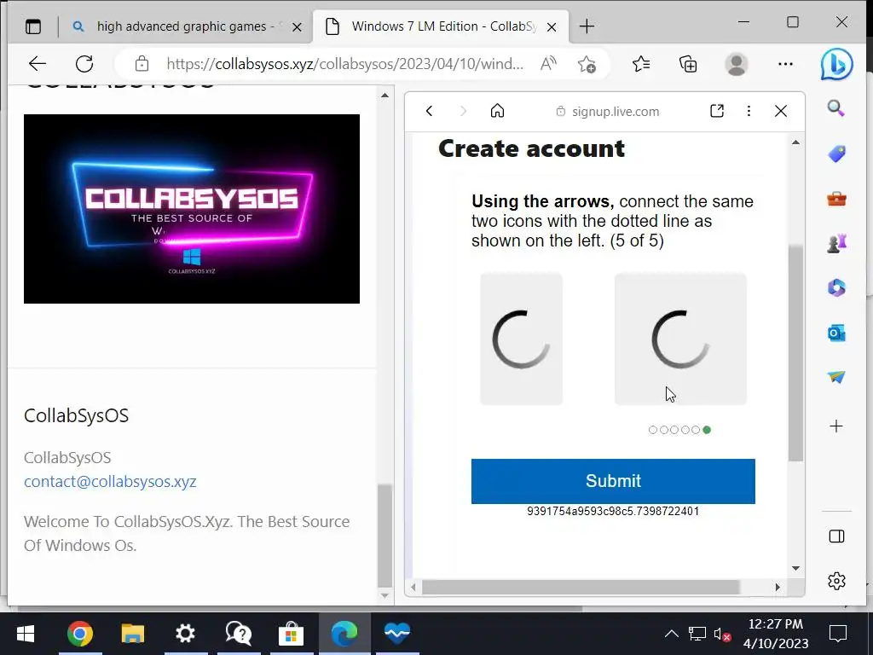Select the 'Windows 7 LM Edition - CollabSy' tab

441,26
